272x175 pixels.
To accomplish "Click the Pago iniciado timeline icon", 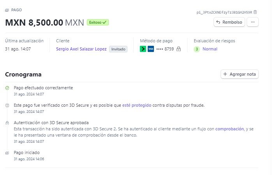I will (x=7, y=153).
